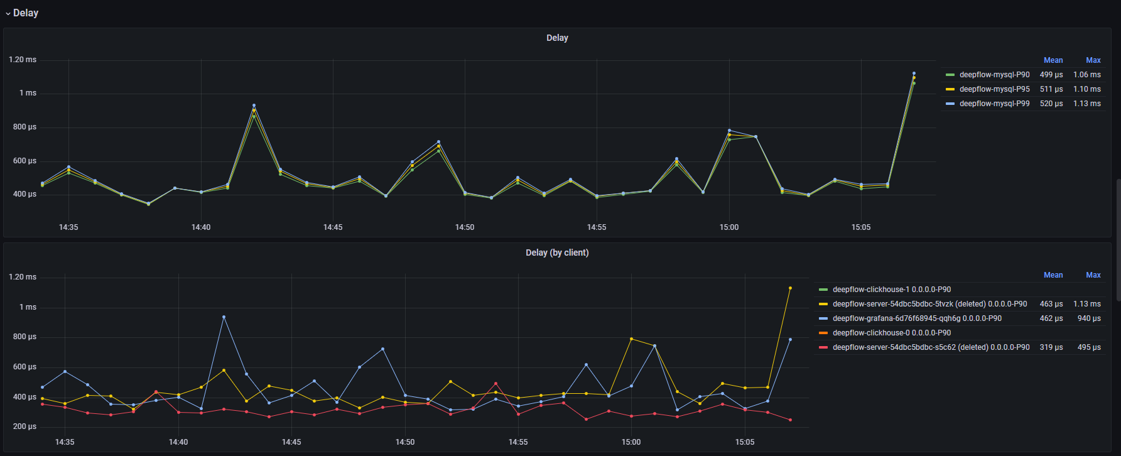This screenshot has height=456, width=1121.
Task: Click the 1.13 ms max of deepflow-mysql-P99
Action: (x=1087, y=104)
